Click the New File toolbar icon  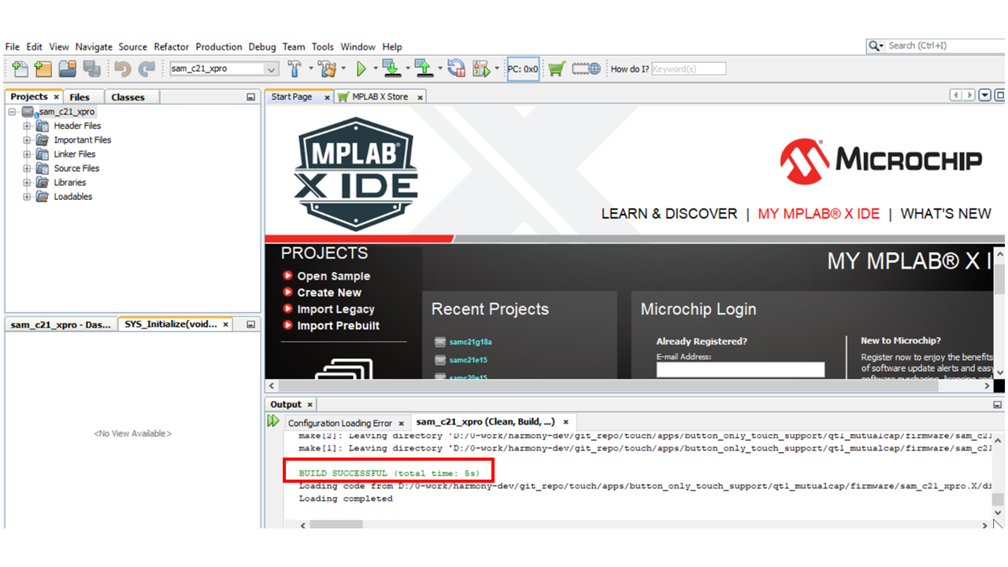point(20,69)
